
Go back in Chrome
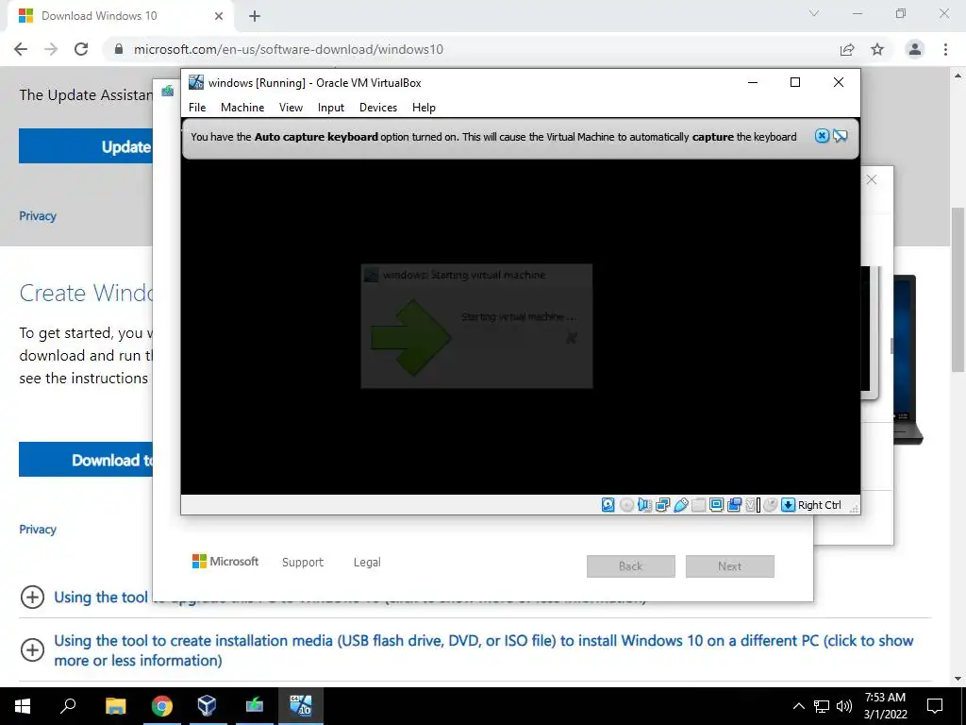[x=21, y=49]
